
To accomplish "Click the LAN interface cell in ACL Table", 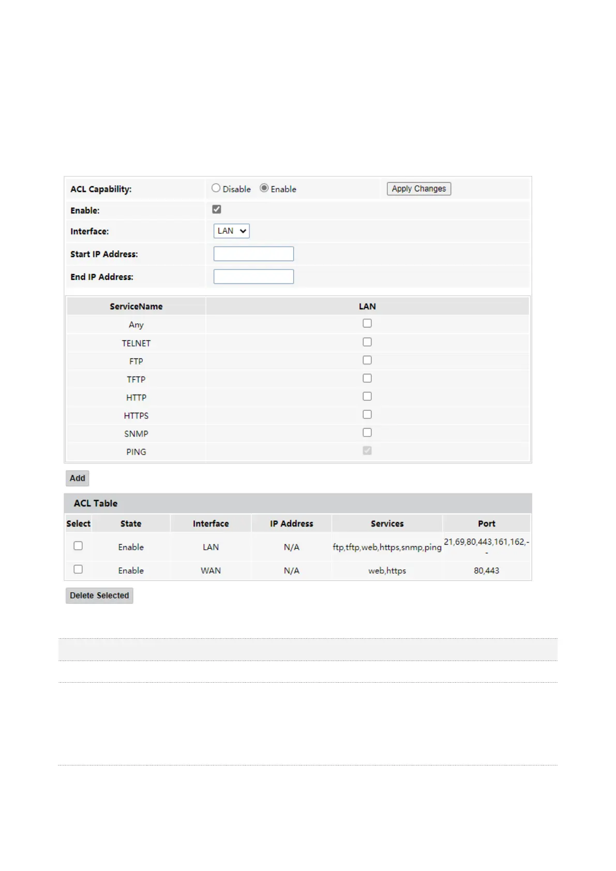I will tap(211, 547).
